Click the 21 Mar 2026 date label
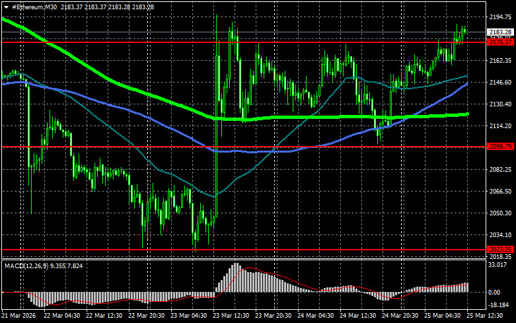Screen dimensions: 516x323 (x=18, y=316)
